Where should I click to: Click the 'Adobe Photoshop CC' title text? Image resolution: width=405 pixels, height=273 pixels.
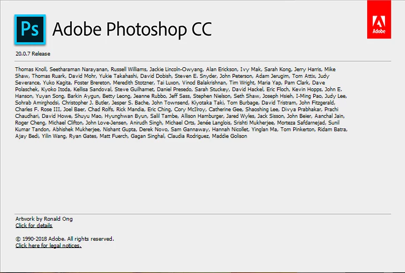pyautogui.click(x=132, y=29)
